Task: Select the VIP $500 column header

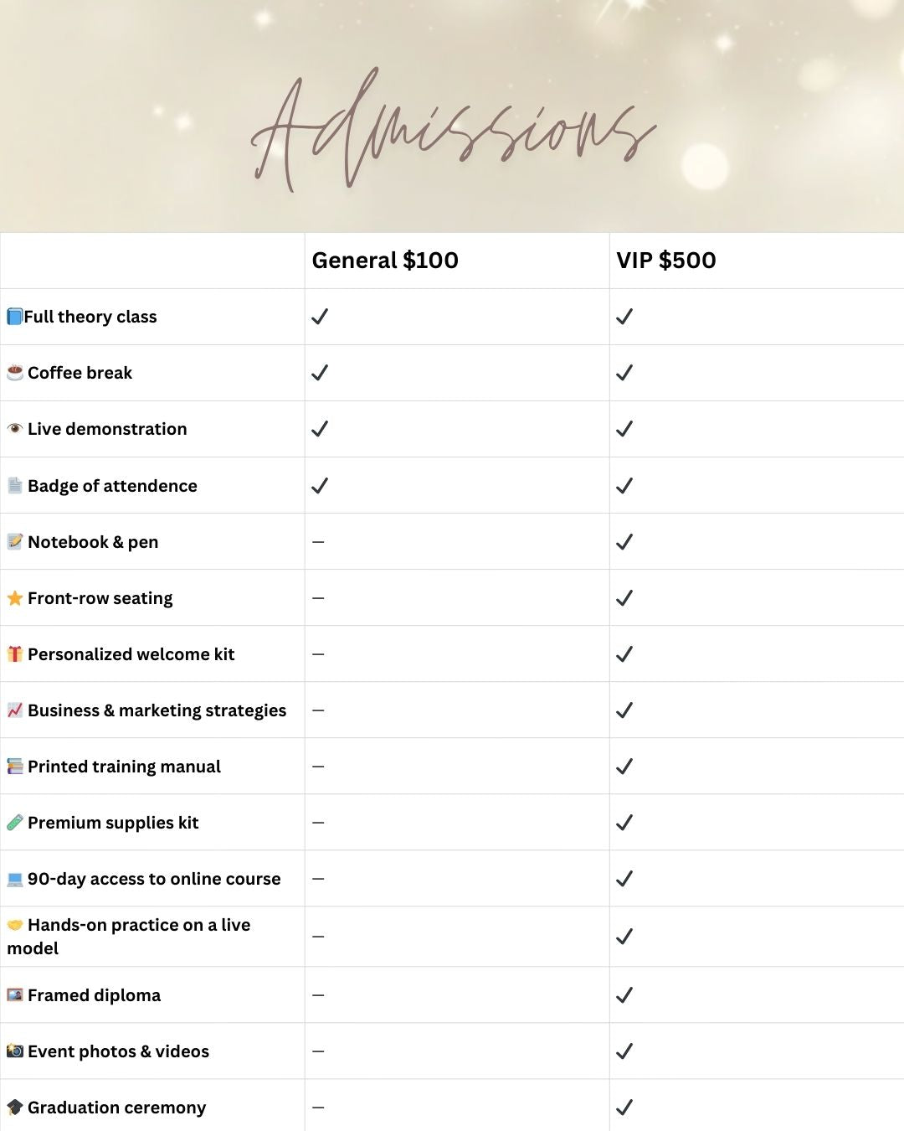Action: 666,261
